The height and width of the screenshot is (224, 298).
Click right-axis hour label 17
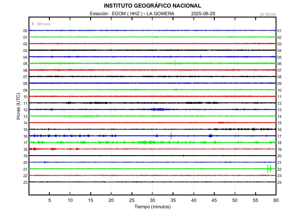click(279, 136)
